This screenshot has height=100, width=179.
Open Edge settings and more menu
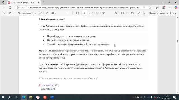click(x=170, y=7)
